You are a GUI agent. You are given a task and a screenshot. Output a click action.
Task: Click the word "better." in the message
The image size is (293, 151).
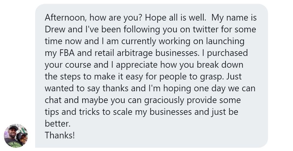point(58,124)
